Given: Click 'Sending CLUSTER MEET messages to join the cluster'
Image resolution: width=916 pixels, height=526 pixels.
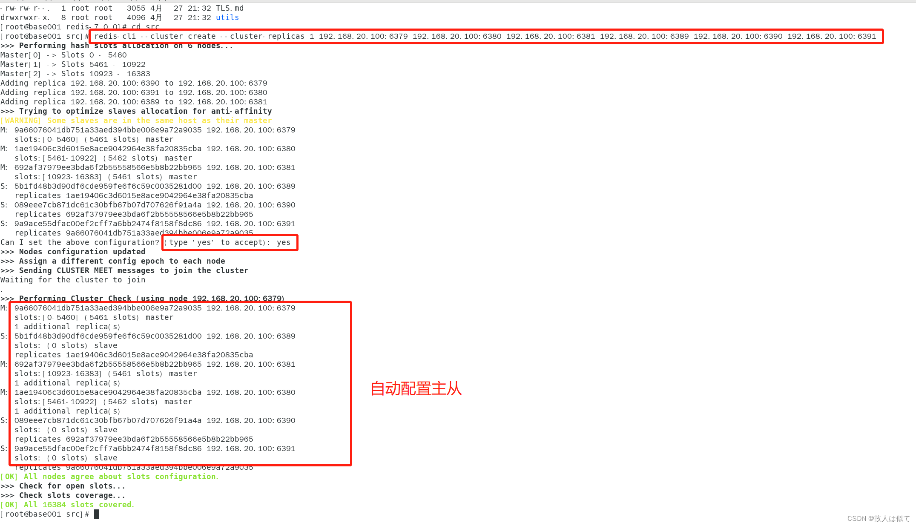Looking at the screenshot, I should click(134, 270).
